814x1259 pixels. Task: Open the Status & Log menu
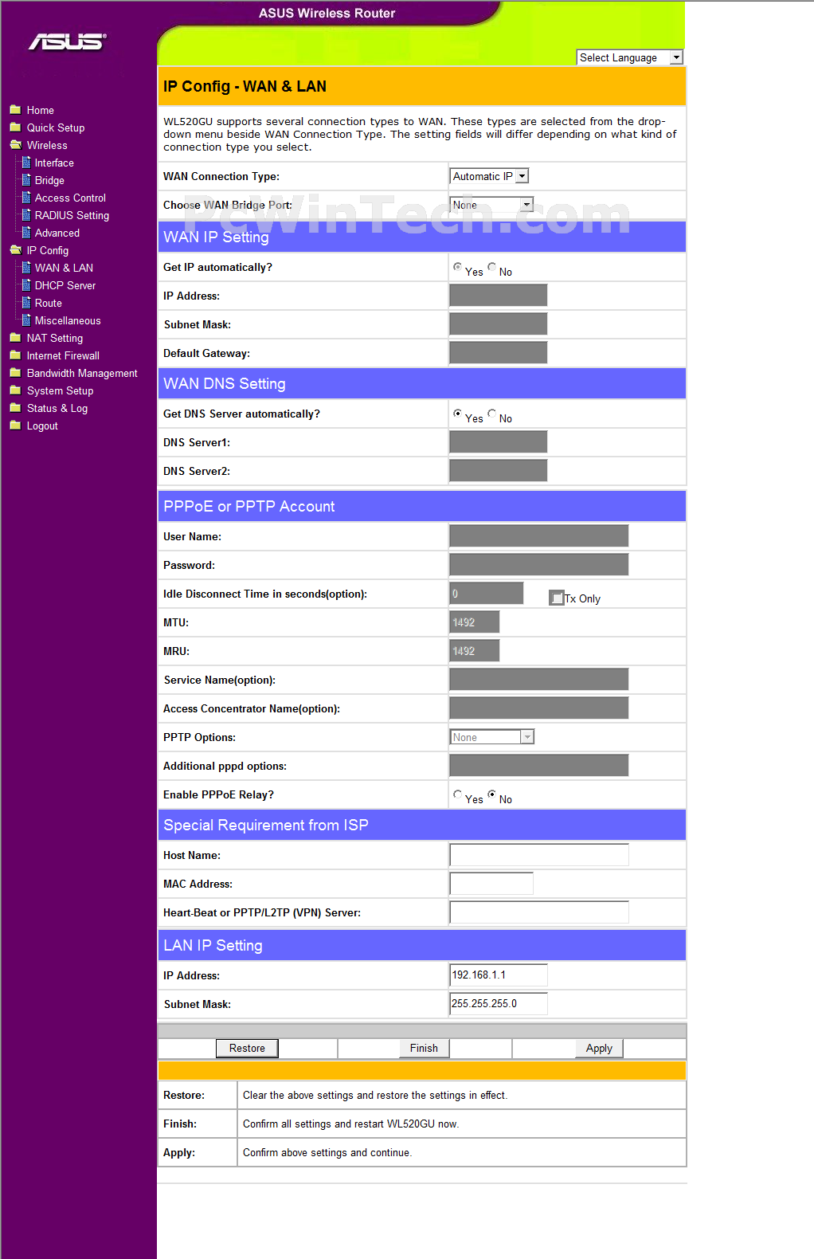(57, 408)
